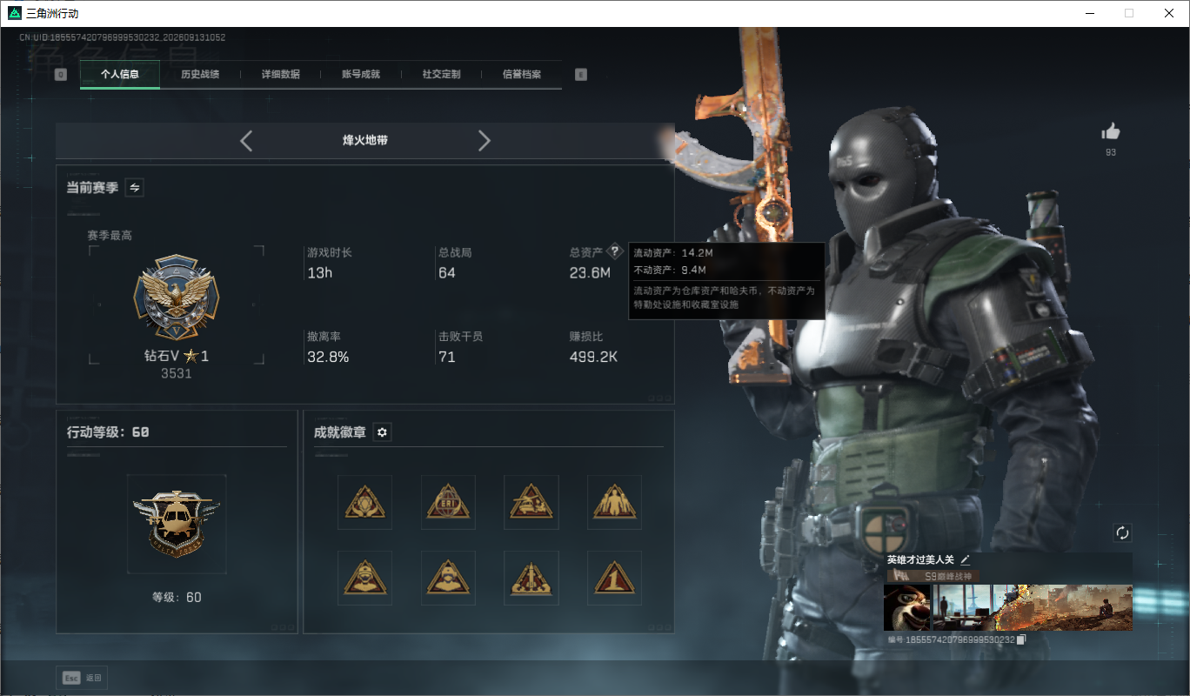
Task: Open the 账号成就 tab
Action: [x=361, y=75]
